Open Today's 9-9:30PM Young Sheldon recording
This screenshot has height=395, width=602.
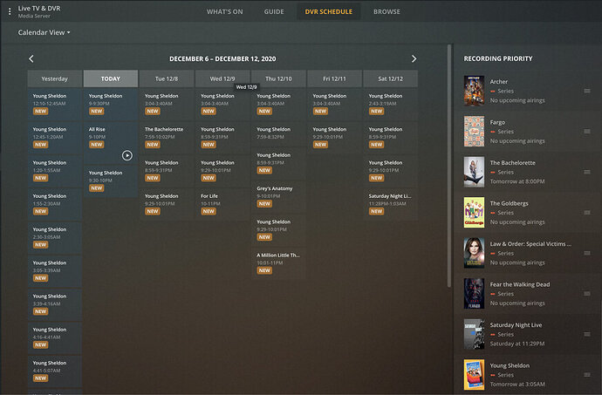pyautogui.click(x=111, y=105)
